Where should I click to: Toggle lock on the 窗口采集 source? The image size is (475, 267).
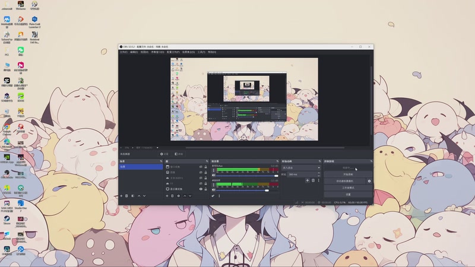coord(205,167)
